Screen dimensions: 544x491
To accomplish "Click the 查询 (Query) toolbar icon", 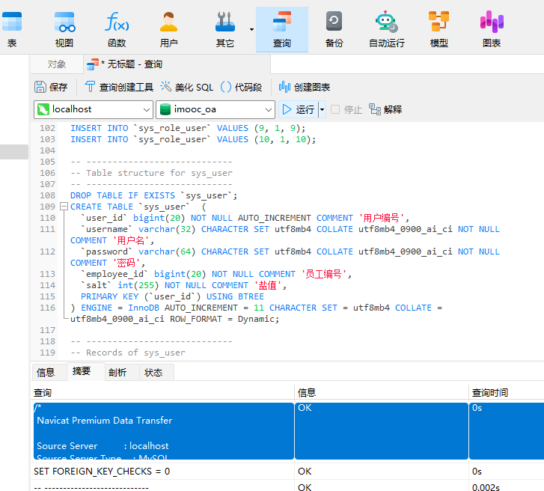I will 282,28.
